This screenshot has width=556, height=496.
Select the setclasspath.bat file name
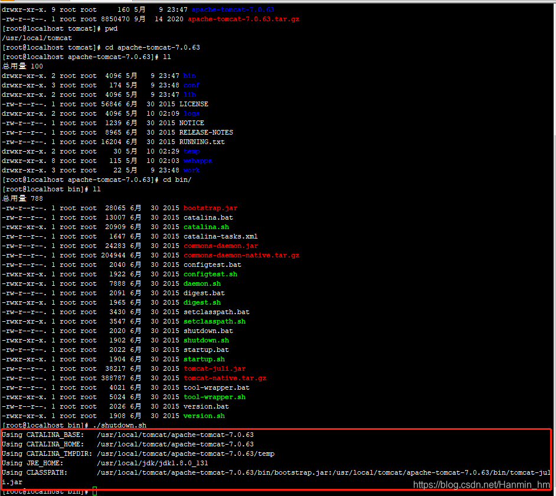coord(216,312)
